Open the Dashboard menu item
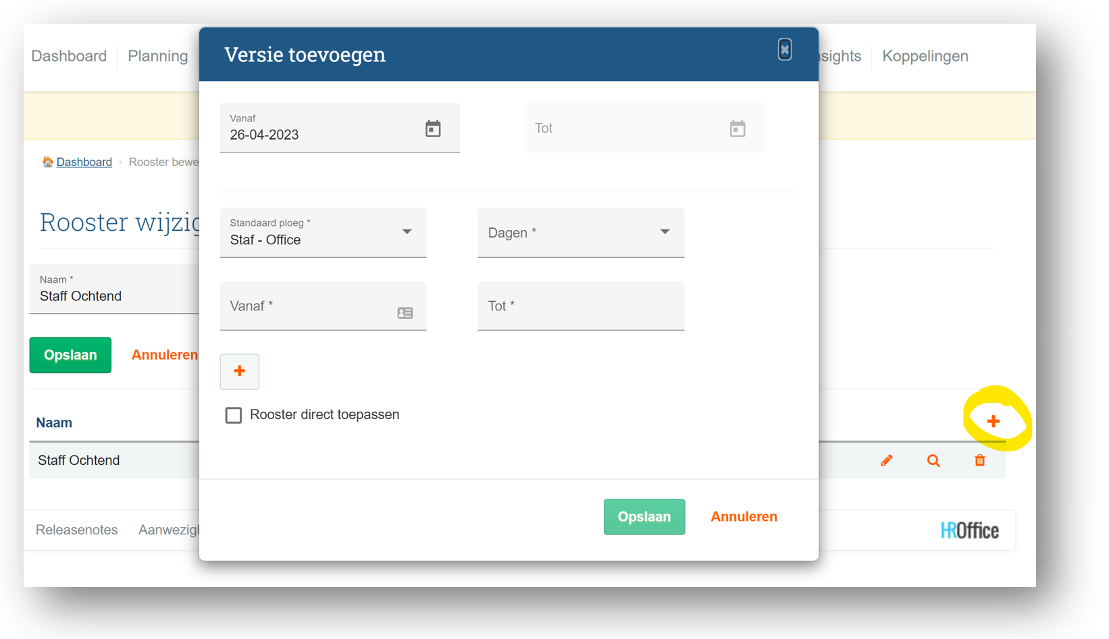Screen dimensions: 1109x639 69,56
